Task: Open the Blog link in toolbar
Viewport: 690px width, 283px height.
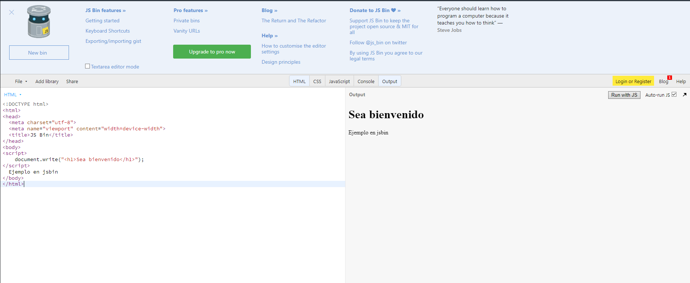Action: click(663, 81)
